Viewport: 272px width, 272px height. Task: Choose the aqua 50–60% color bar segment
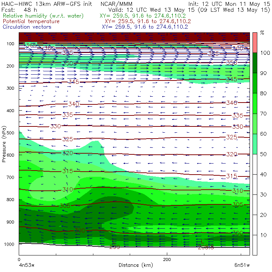pyautogui.click(x=255, y=144)
